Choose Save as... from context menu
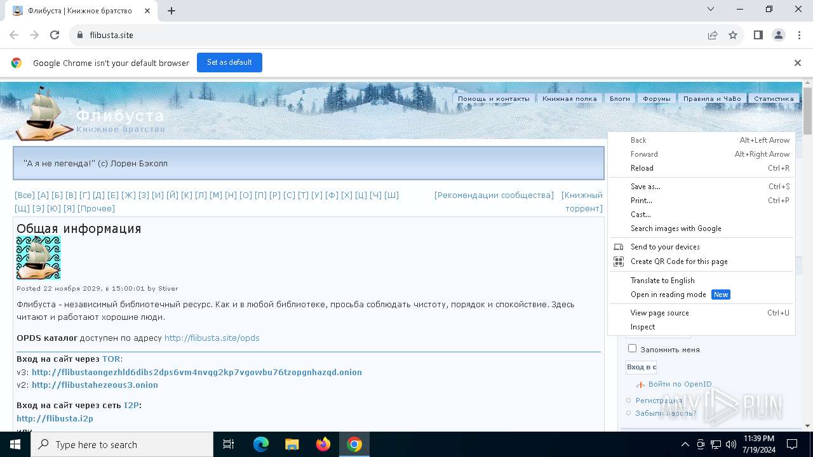 [701, 187]
